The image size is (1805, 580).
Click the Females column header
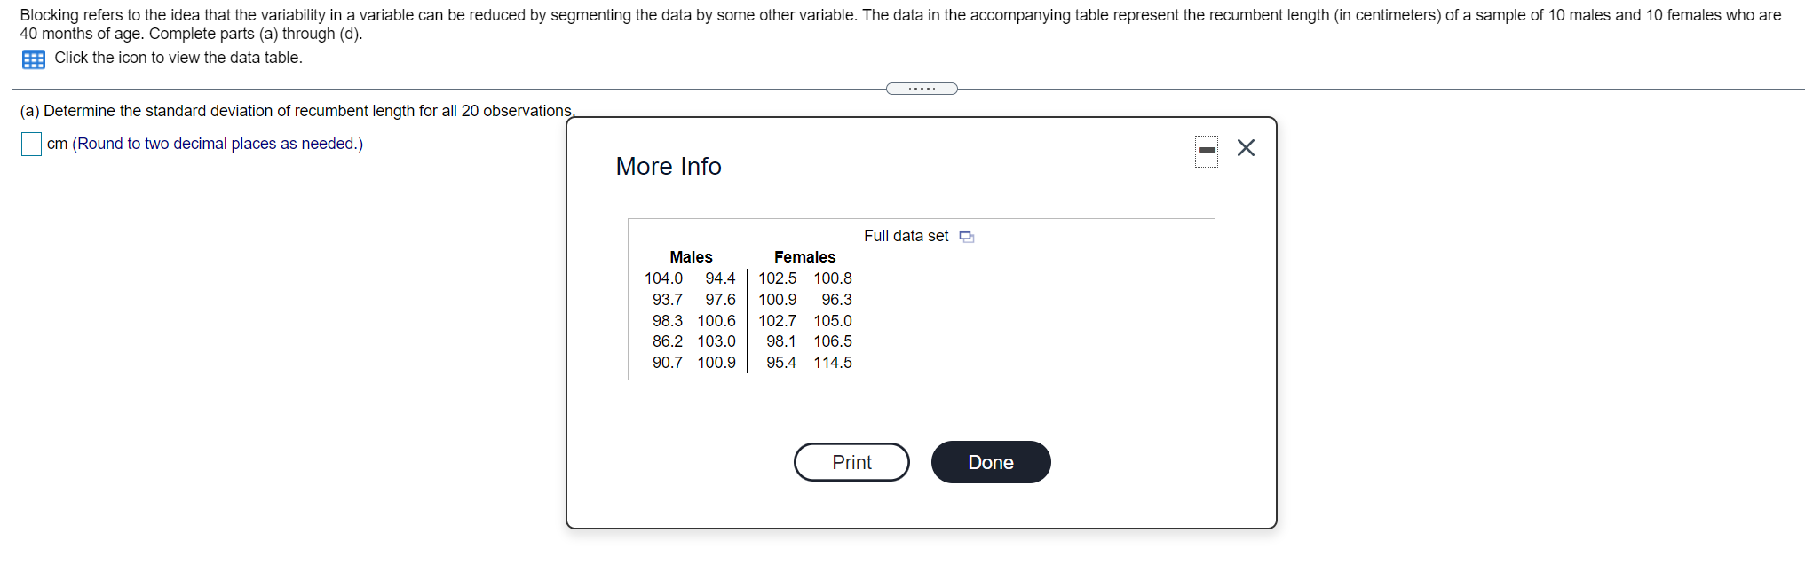tap(804, 256)
